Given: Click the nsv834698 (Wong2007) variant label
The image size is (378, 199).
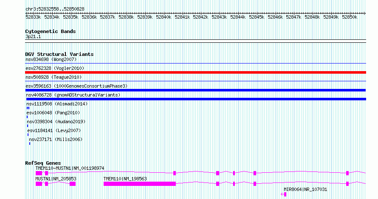Looking at the screenshot, I should click(51, 59).
